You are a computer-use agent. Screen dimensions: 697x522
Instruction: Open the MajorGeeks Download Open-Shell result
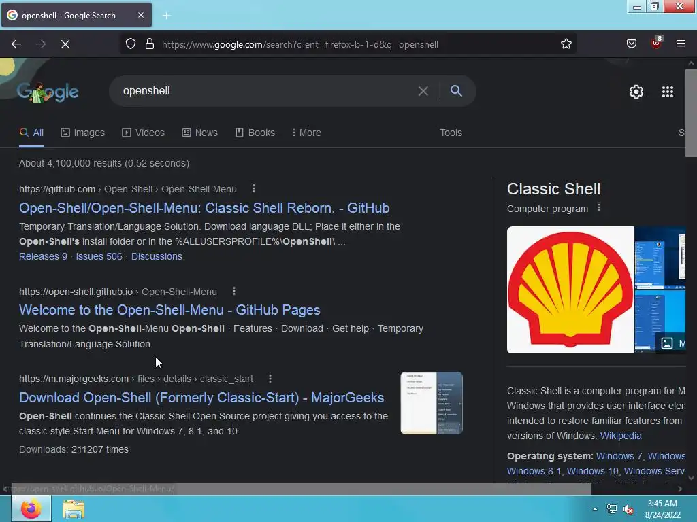[x=201, y=397]
